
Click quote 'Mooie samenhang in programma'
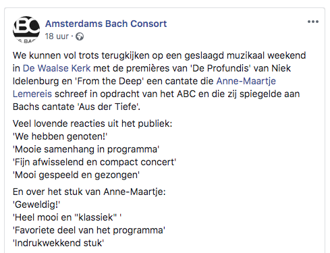86,149
